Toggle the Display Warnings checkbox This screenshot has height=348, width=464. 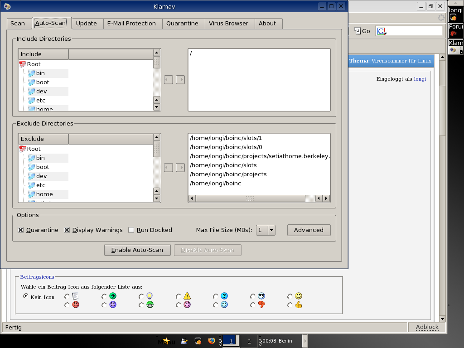pos(67,230)
